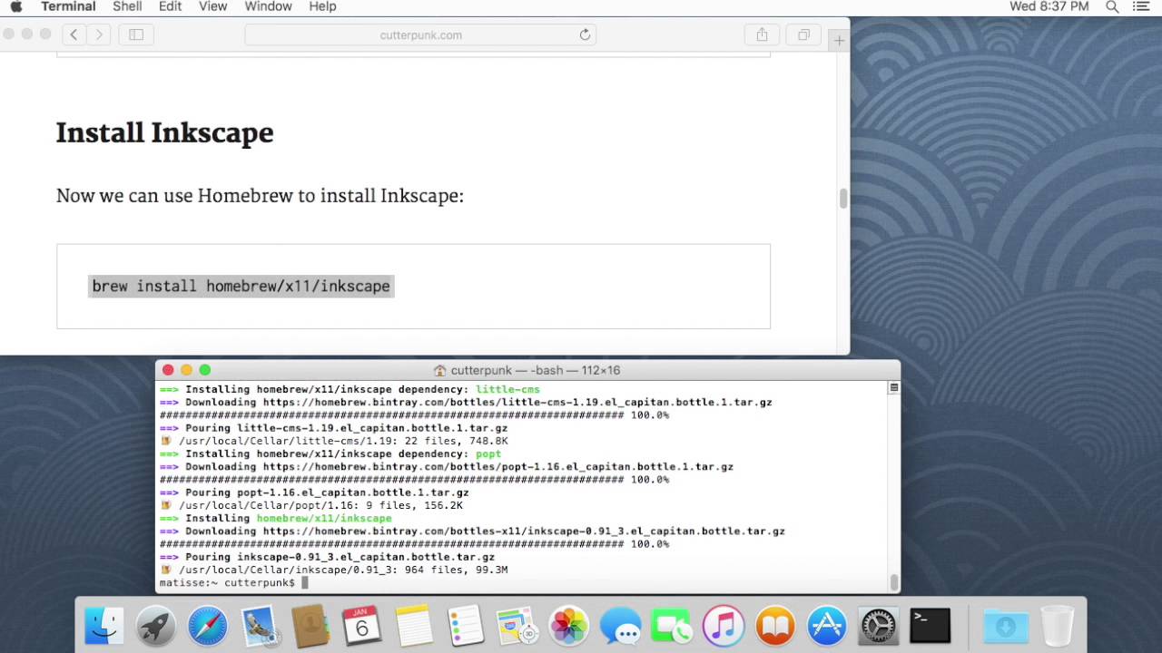
Task: Open the Help menu
Action: tap(322, 6)
